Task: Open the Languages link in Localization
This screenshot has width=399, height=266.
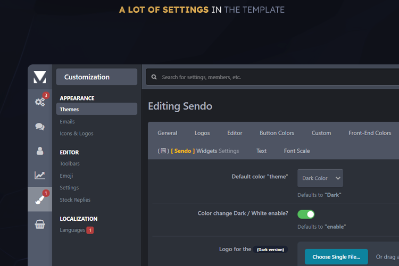Action: pos(72,230)
